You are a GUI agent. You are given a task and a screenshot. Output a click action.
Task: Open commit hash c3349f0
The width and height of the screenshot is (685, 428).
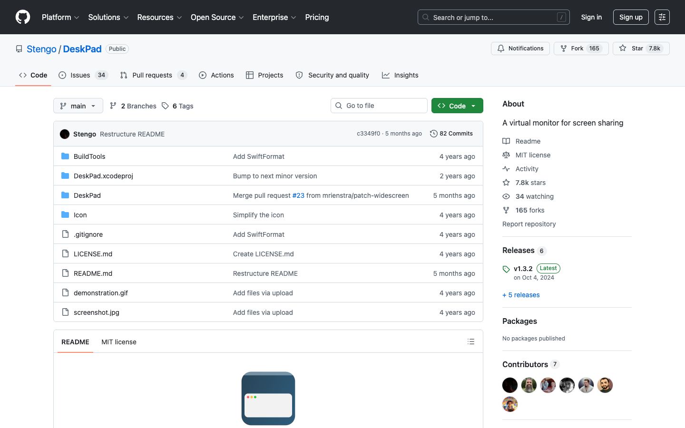369,134
